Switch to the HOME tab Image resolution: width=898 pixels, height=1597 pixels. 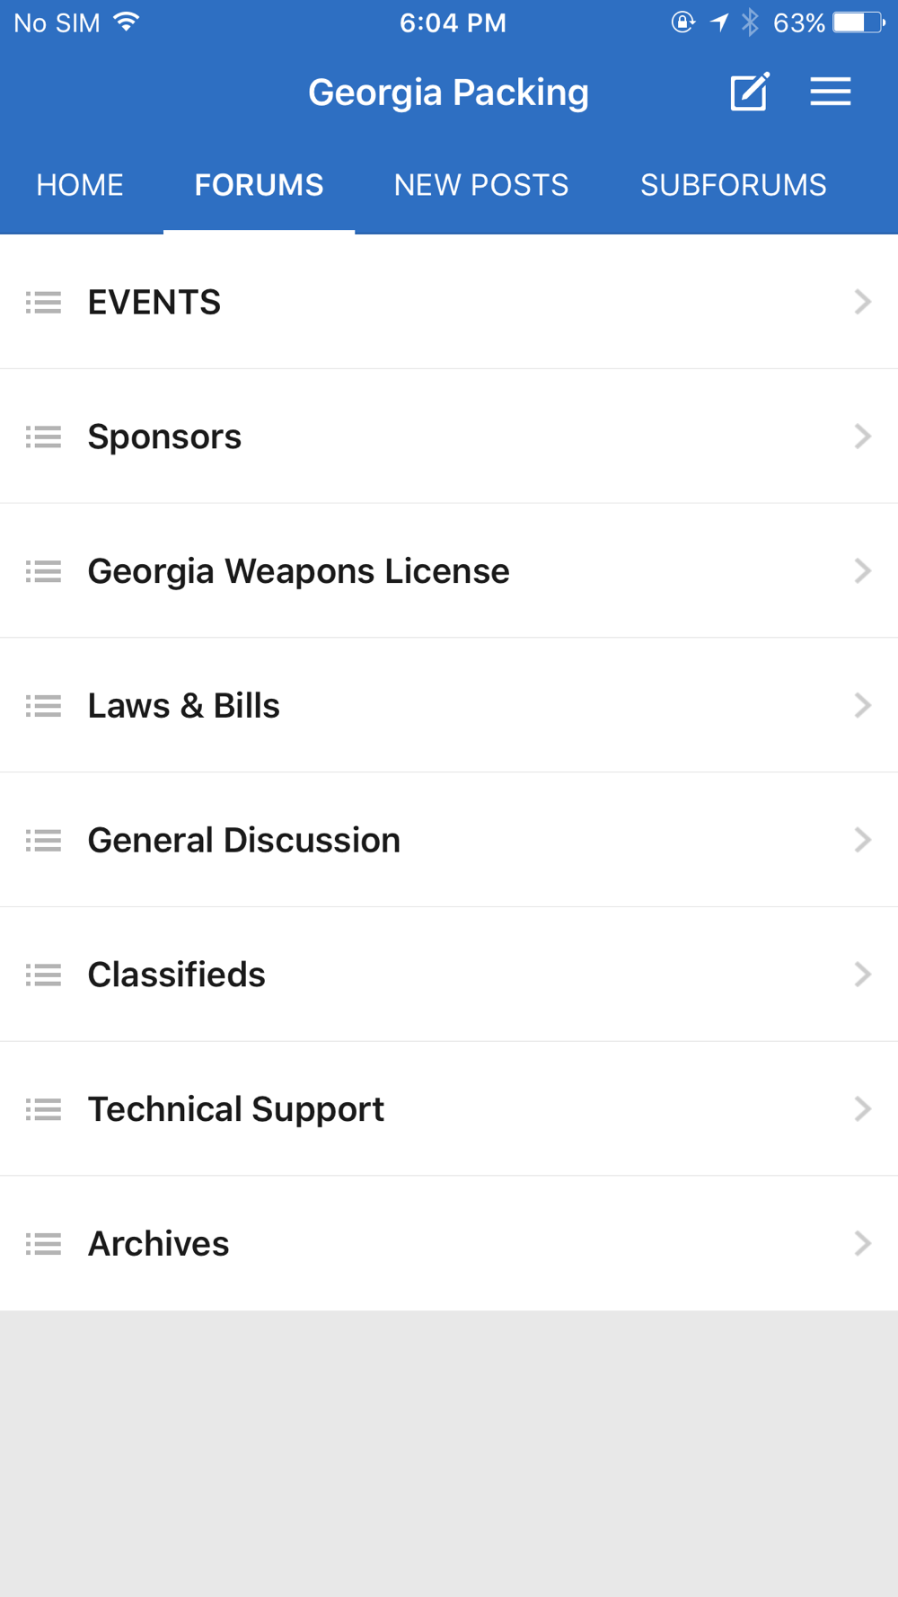[x=80, y=185]
